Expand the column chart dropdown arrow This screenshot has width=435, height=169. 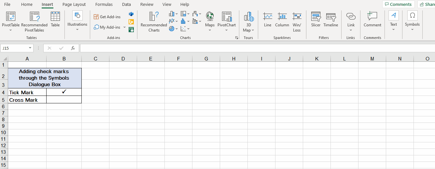point(177,14)
